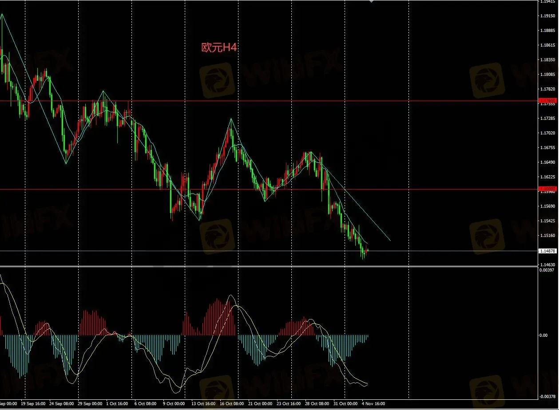559x410 pixels.
Task: Click the 1.15425 price scale value
Action: pyautogui.click(x=547, y=221)
